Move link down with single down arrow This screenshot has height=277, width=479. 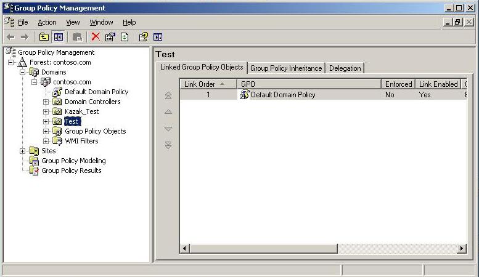[168, 129]
